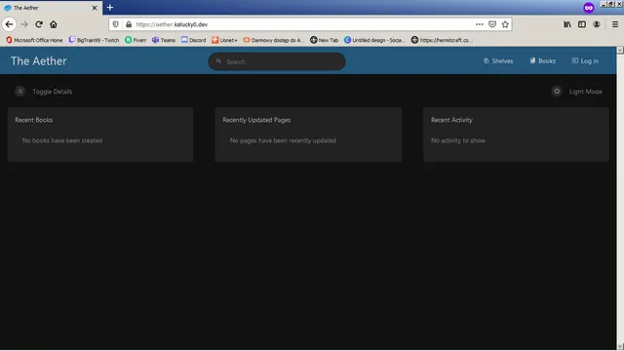
Task: Open the hermitcraft bookmark
Action: pos(442,40)
